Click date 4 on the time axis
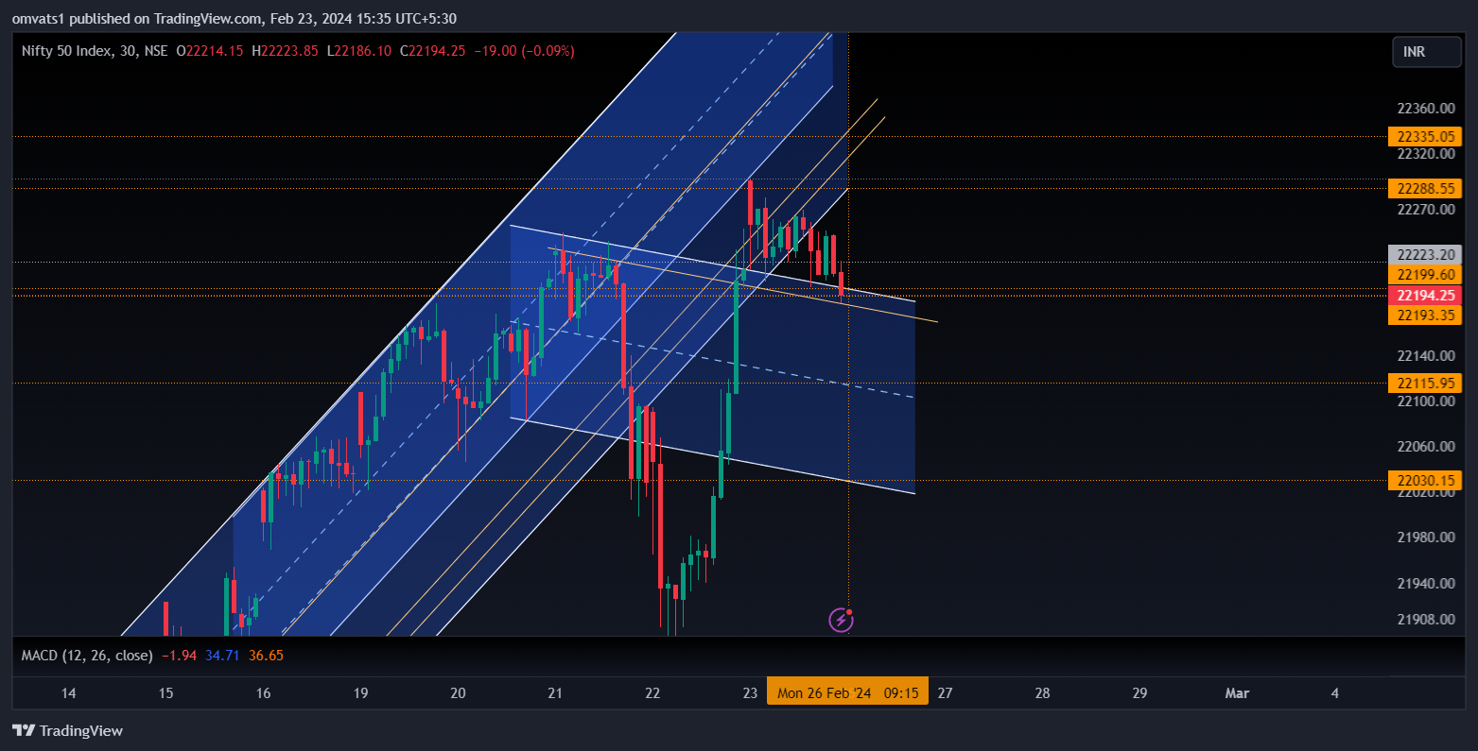 pos(1334,693)
